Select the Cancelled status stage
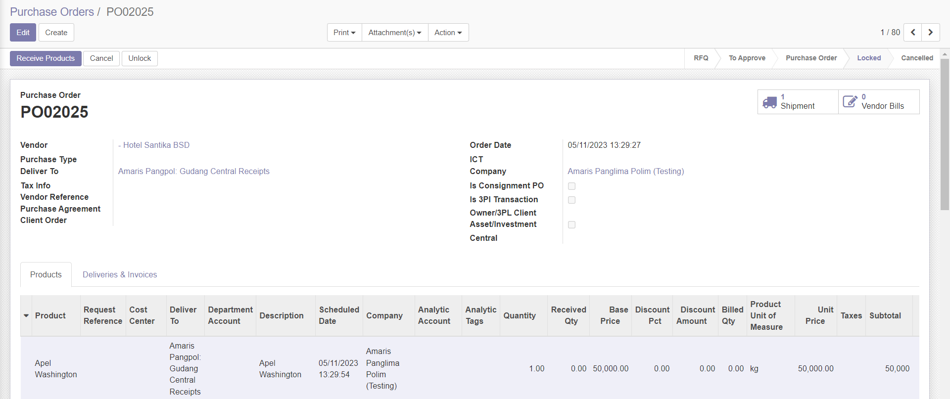The height and width of the screenshot is (399, 950). pos(917,58)
